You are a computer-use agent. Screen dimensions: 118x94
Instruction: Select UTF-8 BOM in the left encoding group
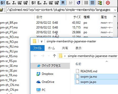point(26,3)
